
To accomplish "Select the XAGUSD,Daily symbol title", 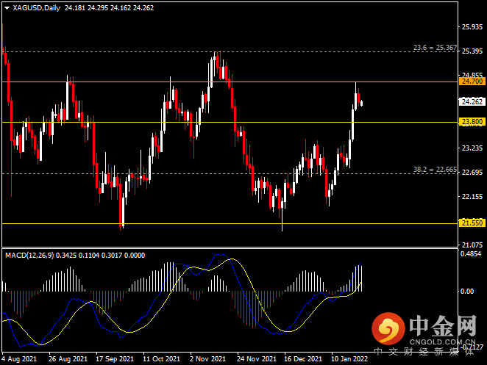I will point(37,8).
